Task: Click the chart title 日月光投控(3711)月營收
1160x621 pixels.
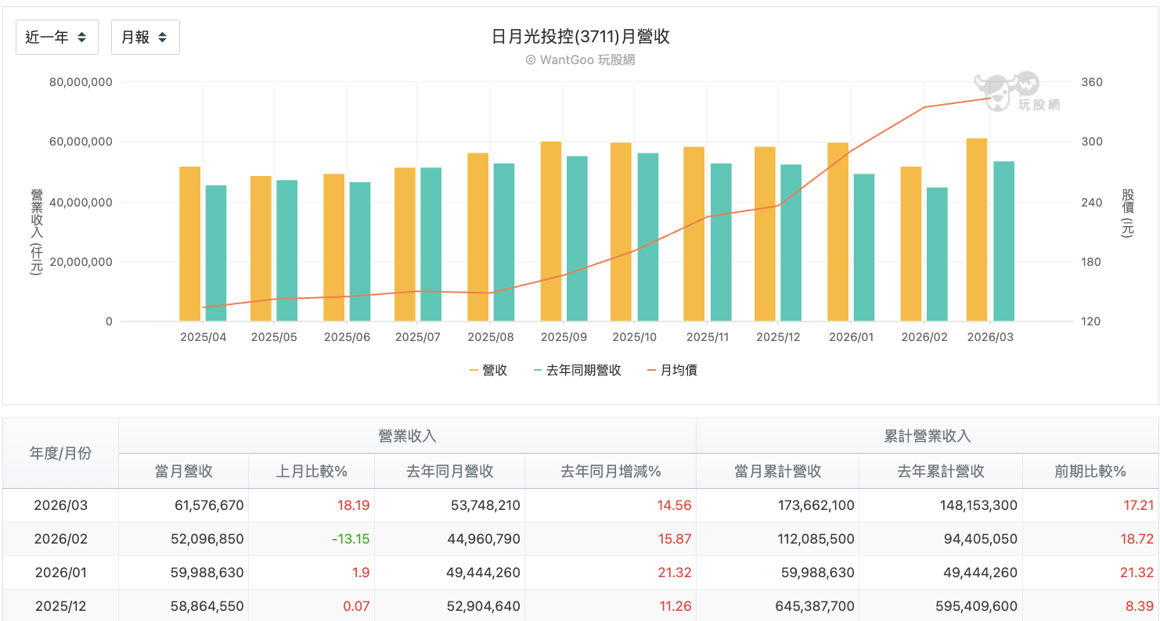Action: coord(580,36)
